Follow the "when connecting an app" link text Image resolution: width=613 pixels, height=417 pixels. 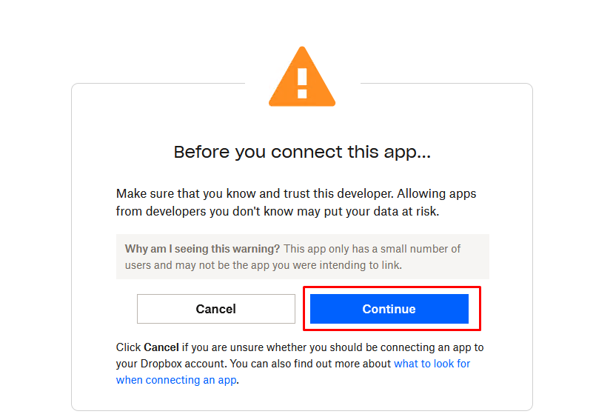176,380
